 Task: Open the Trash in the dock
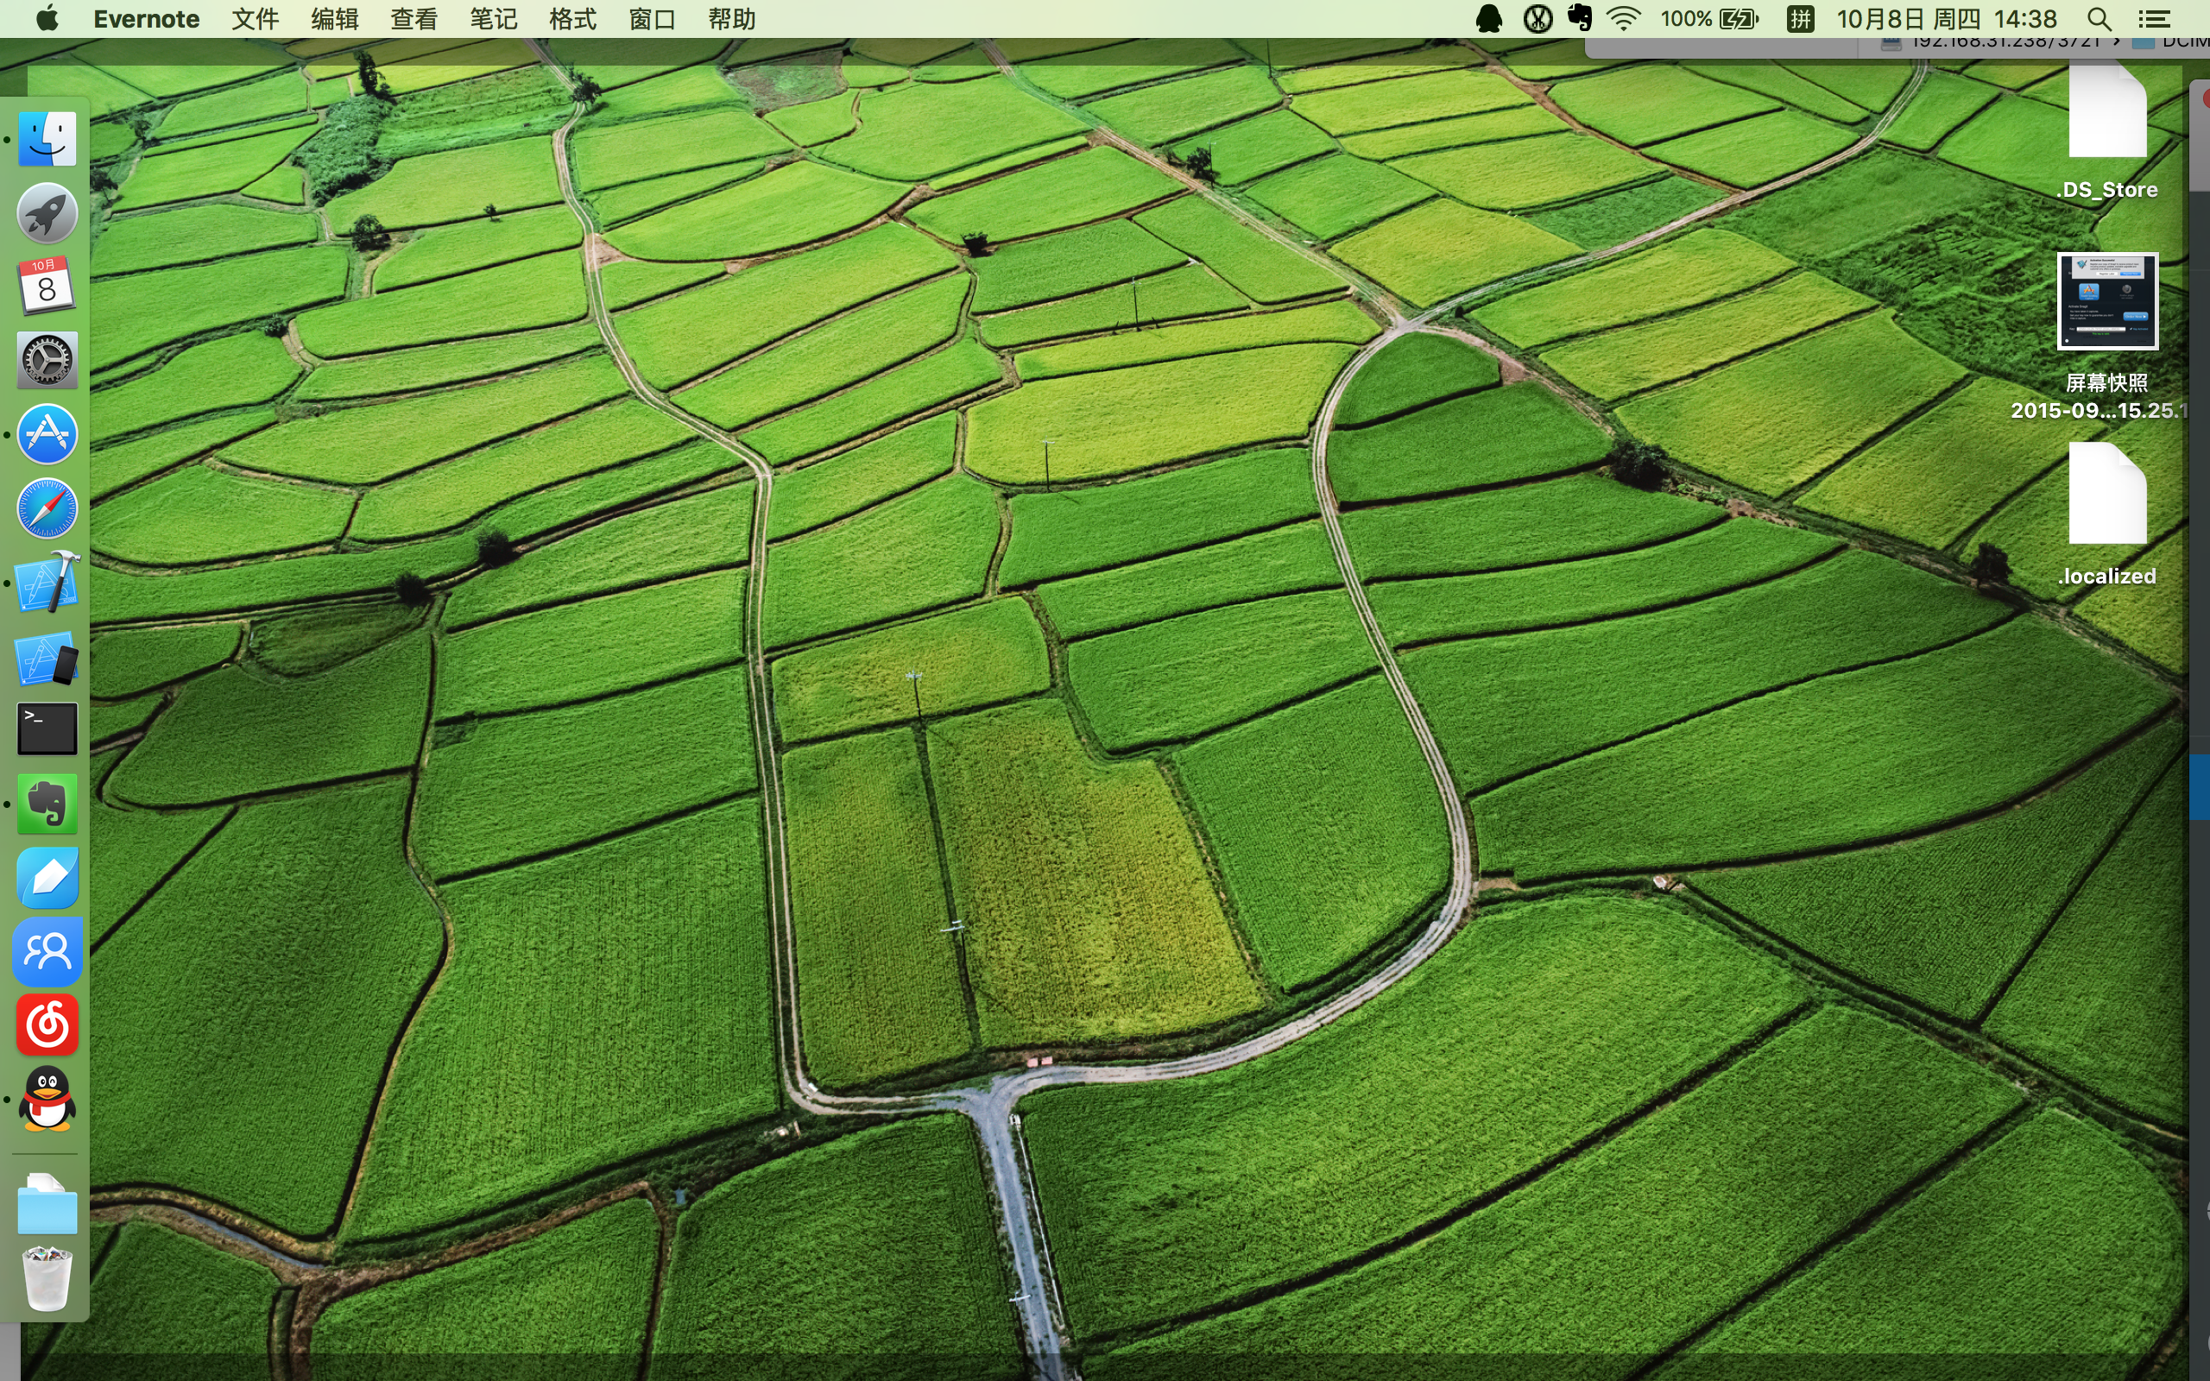pyautogui.click(x=47, y=1278)
